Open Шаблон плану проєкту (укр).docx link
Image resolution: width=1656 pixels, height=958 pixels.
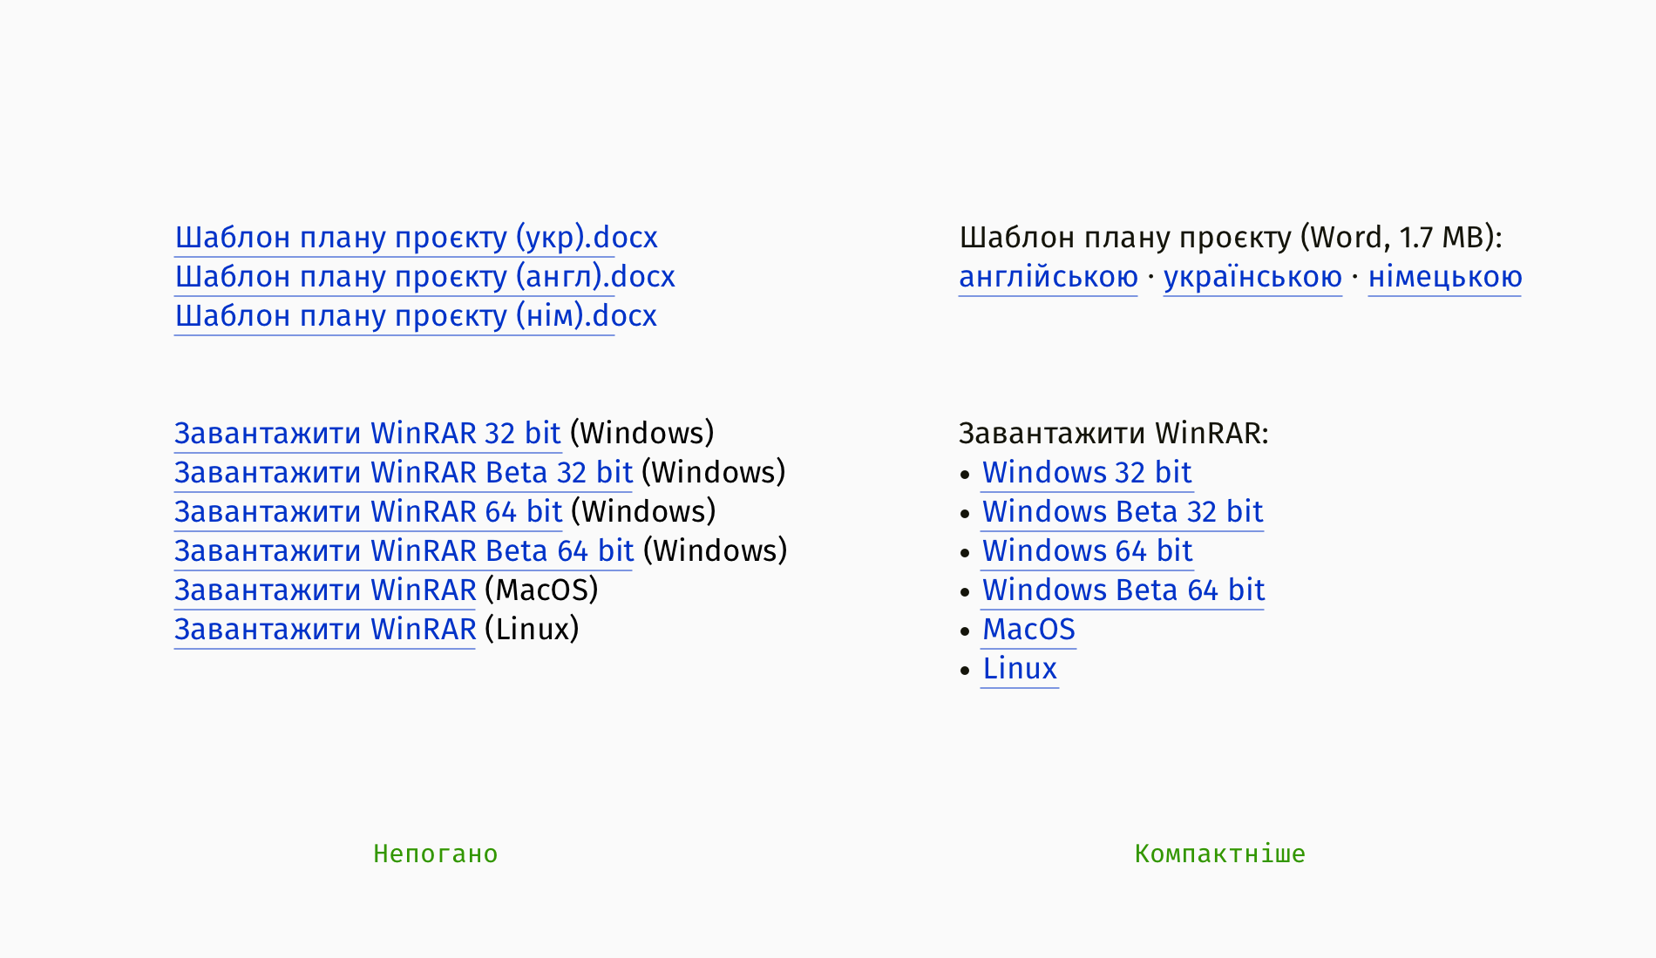tap(416, 238)
